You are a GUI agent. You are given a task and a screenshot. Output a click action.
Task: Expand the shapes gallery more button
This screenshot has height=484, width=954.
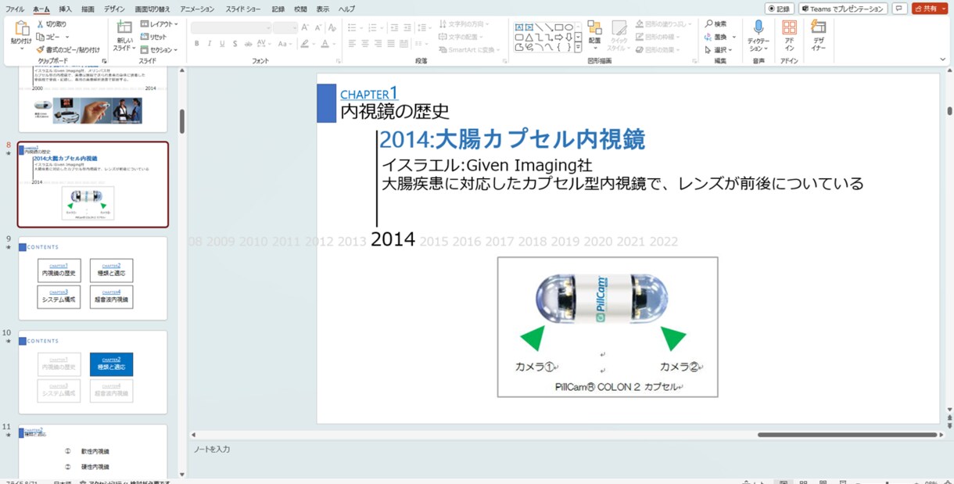(x=579, y=48)
